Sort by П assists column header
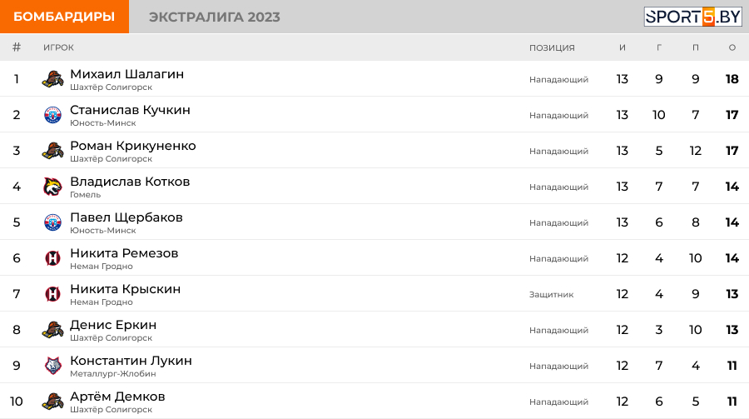The height and width of the screenshot is (419, 749). 696,47
